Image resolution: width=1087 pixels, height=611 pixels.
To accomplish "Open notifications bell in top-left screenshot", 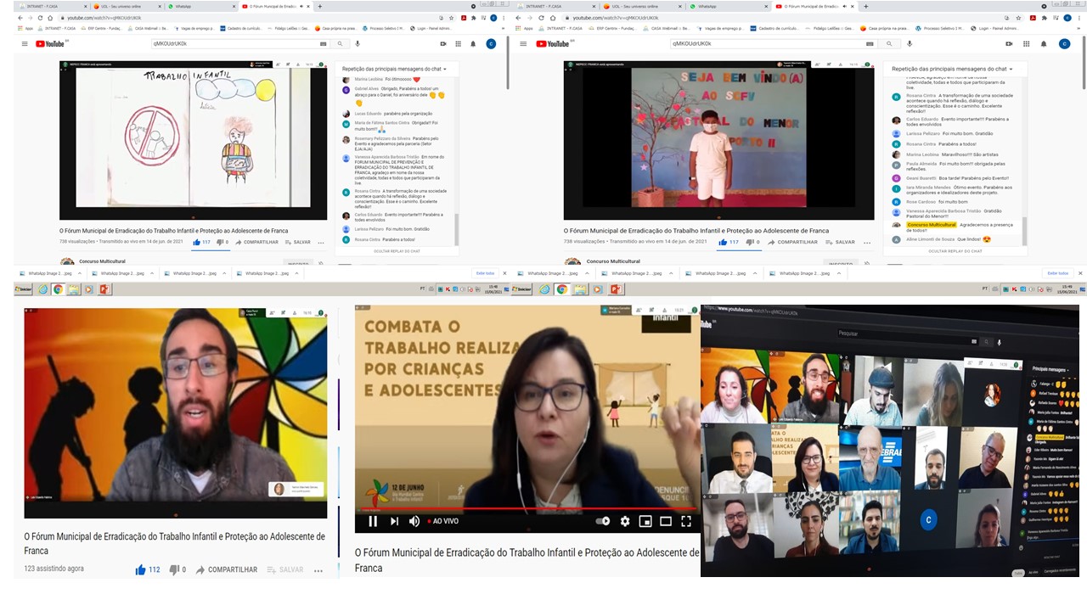I will coord(473,43).
